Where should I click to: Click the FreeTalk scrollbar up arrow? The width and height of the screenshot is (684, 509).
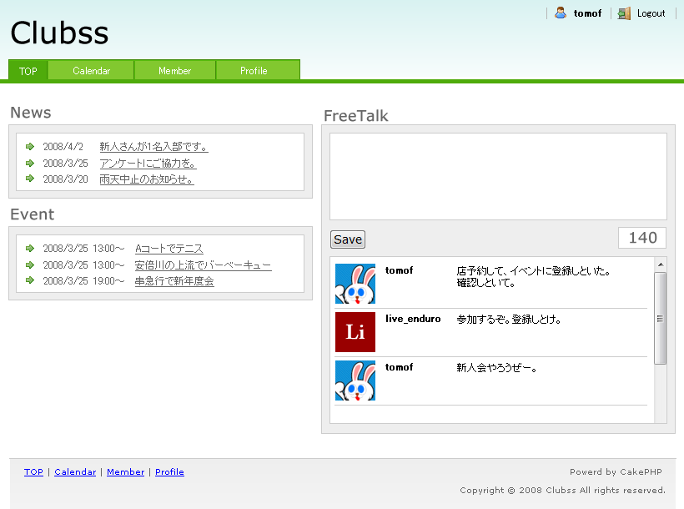[x=661, y=265]
